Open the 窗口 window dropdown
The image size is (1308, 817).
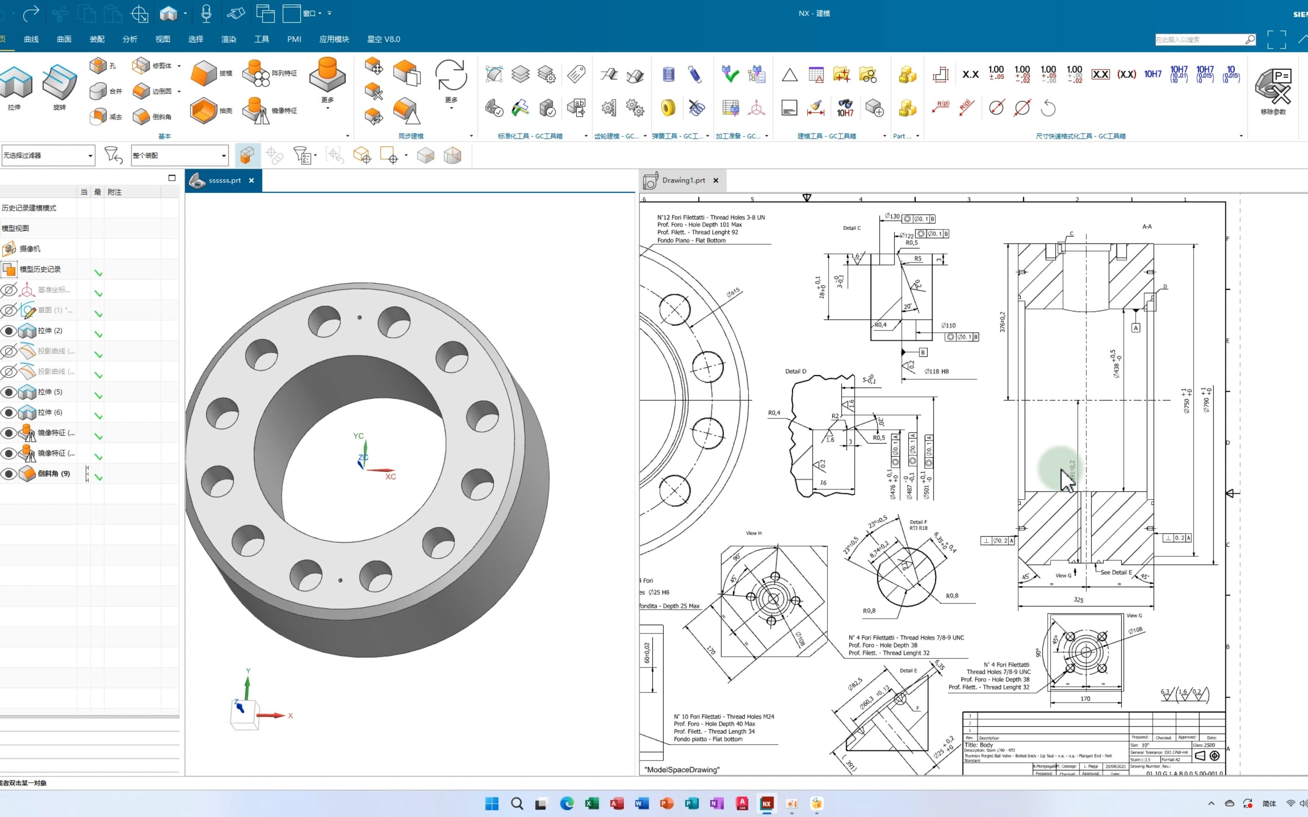tap(312, 13)
